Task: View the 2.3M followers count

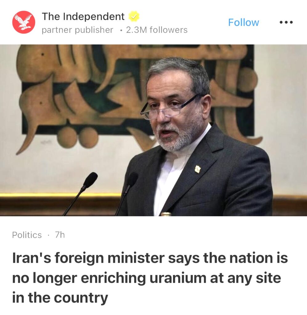Action: 157,30
